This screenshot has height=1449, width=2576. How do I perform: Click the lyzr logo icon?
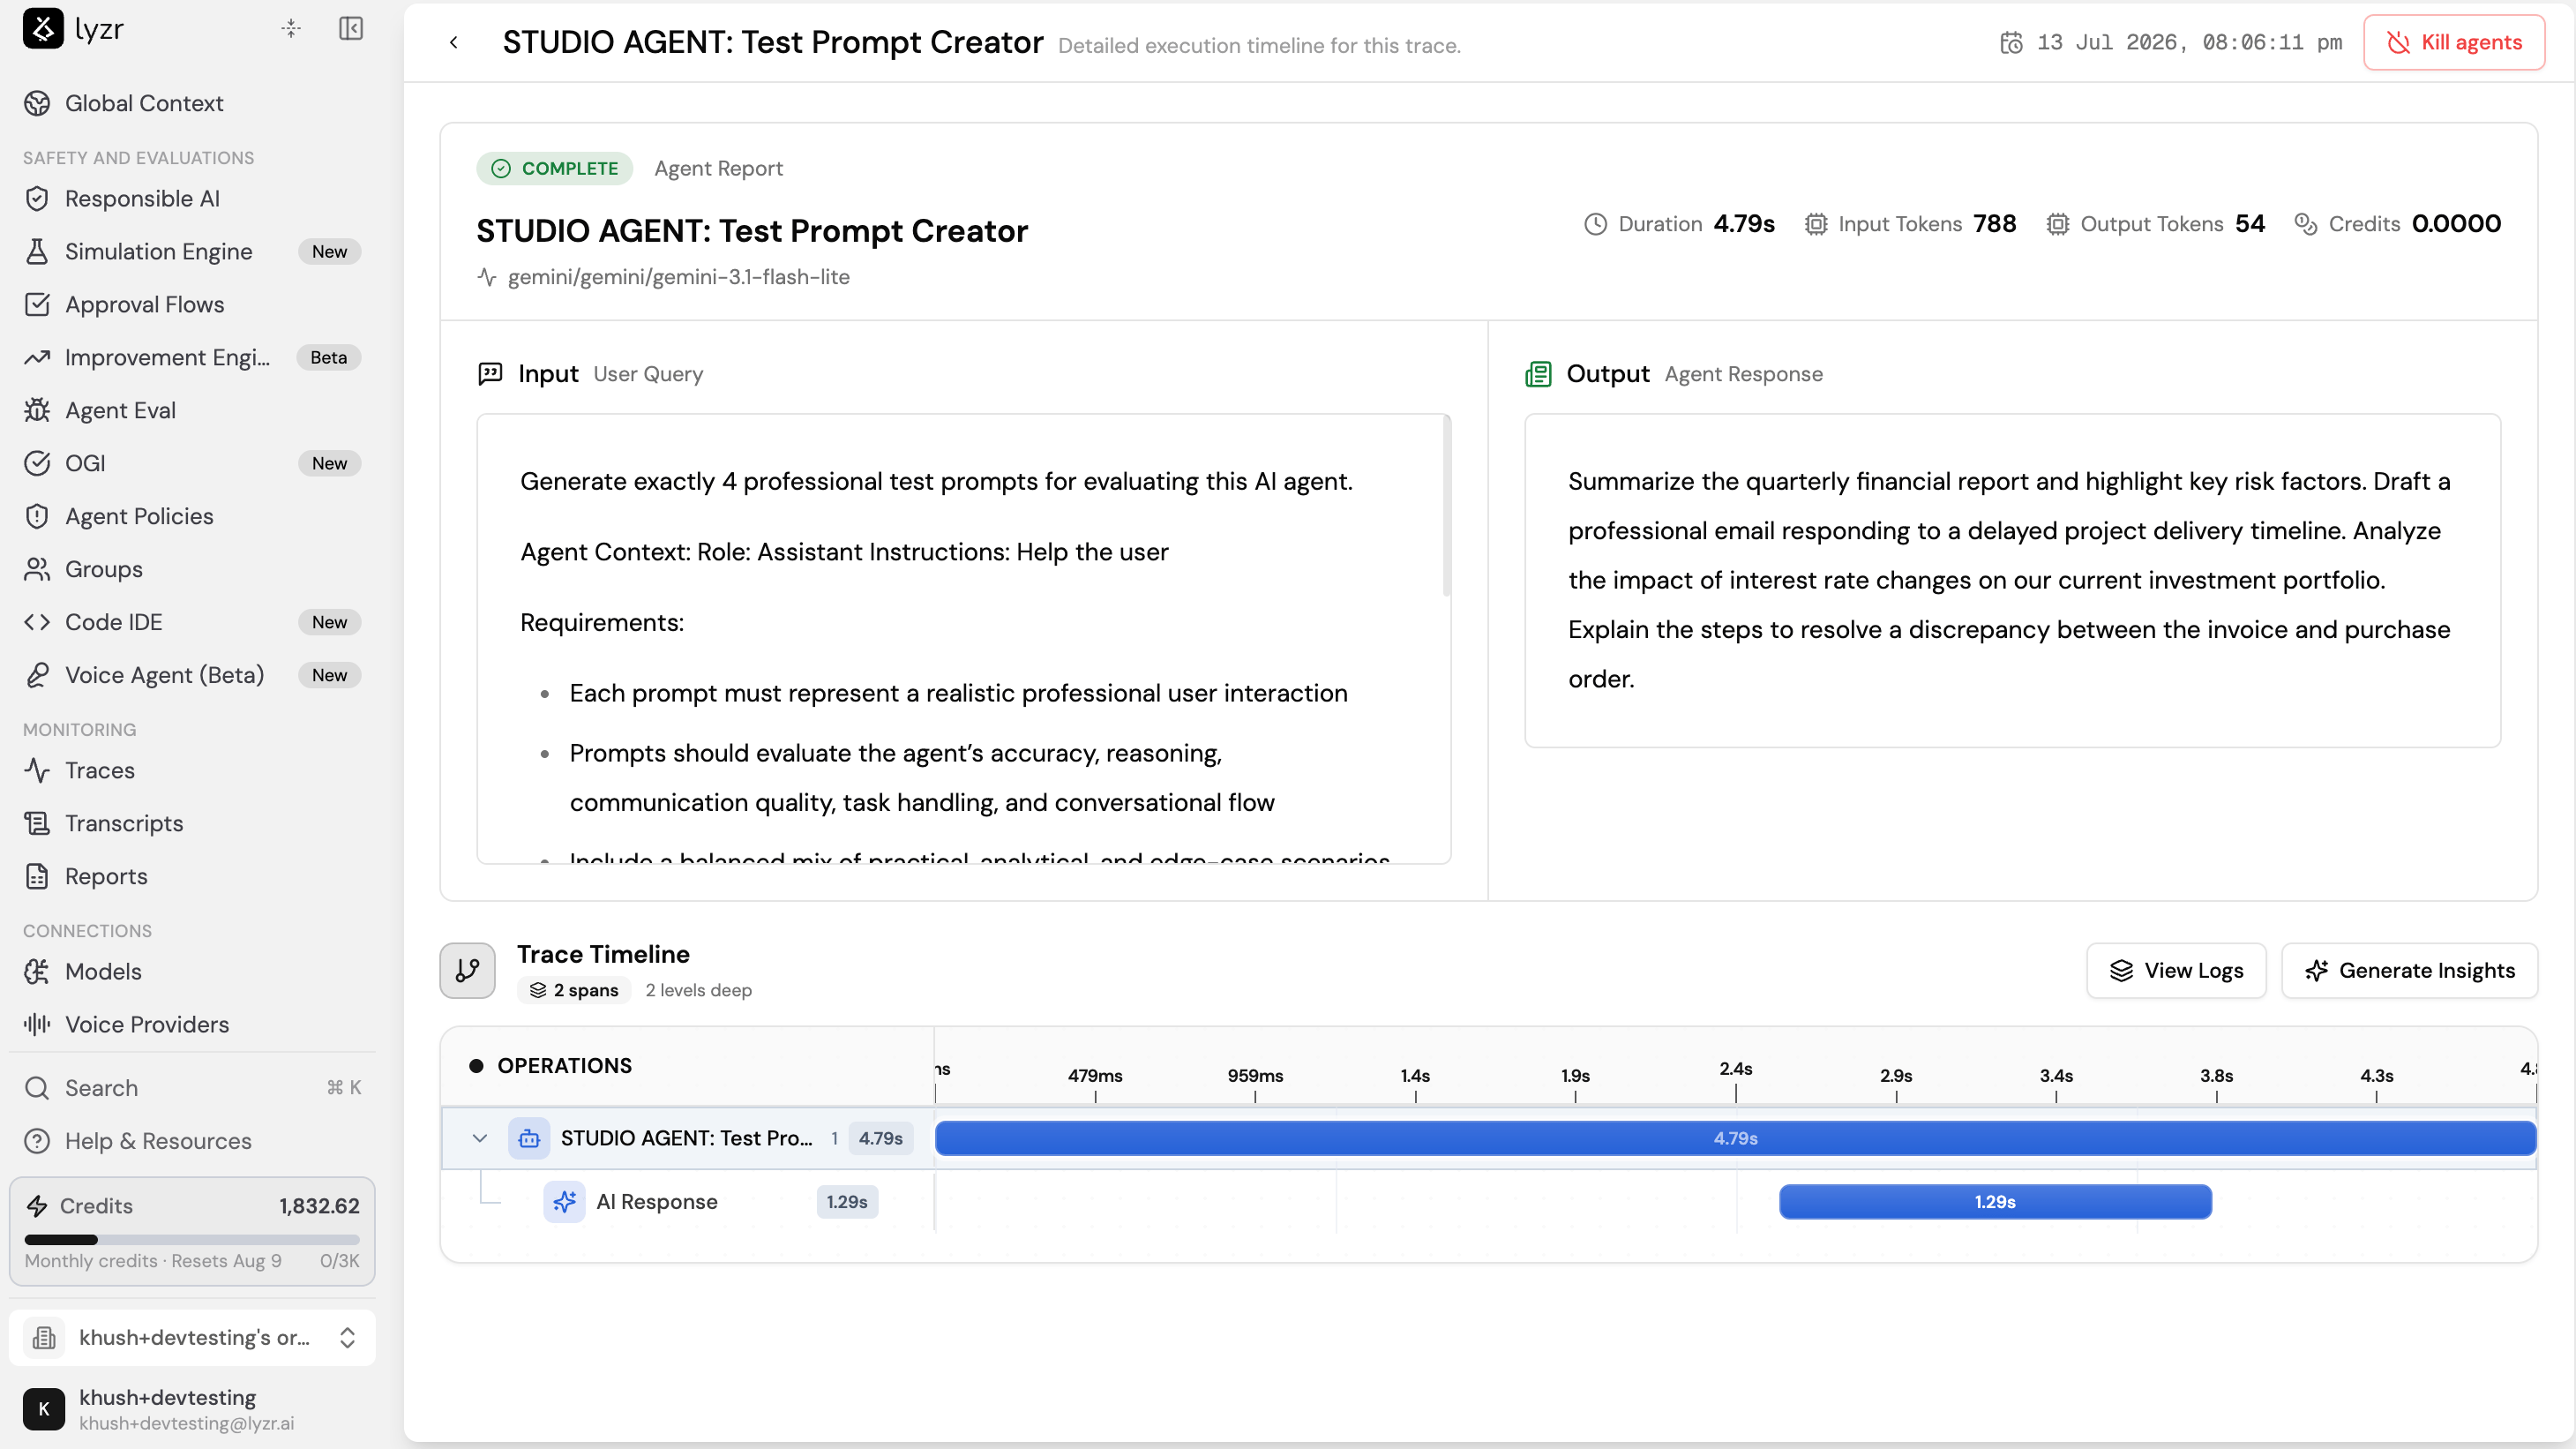click(43, 28)
